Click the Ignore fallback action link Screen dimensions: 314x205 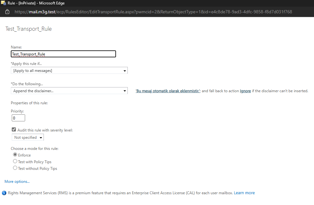245,91
